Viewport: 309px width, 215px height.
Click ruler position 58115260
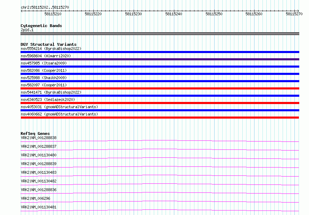tap(254, 14)
